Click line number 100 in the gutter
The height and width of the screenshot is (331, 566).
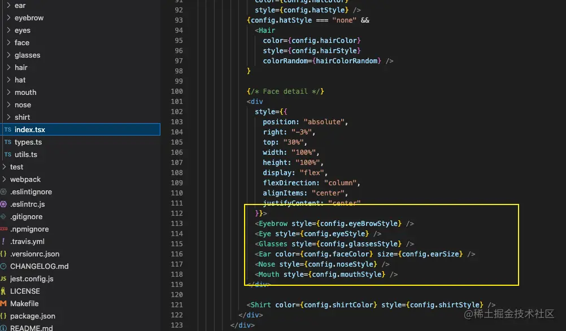[x=177, y=92]
